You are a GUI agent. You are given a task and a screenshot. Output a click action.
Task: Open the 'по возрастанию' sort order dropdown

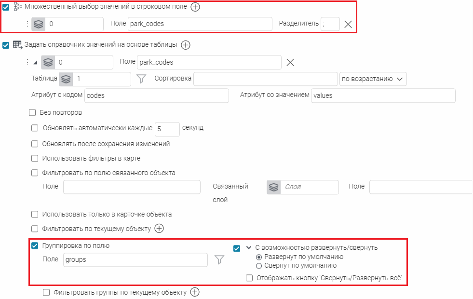tap(373, 79)
